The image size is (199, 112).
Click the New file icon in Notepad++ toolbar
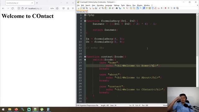(78, 8)
